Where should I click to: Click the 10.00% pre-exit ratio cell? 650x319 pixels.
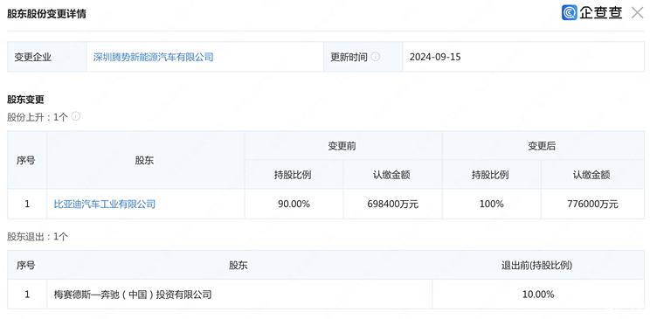(538, 295)
